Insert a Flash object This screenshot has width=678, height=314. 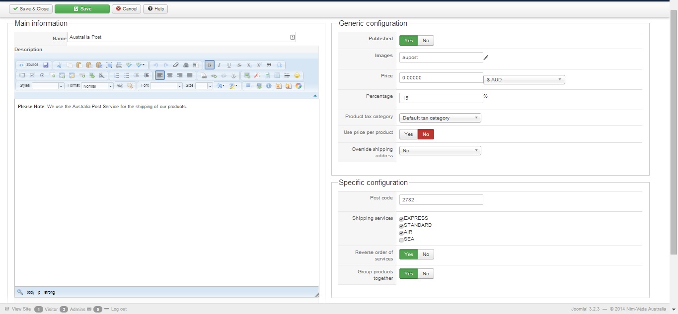point(257,75)
